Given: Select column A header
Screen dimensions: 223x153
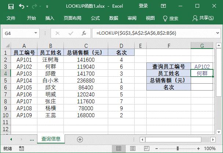Looking at the screenshot, I should click(24, 46).
